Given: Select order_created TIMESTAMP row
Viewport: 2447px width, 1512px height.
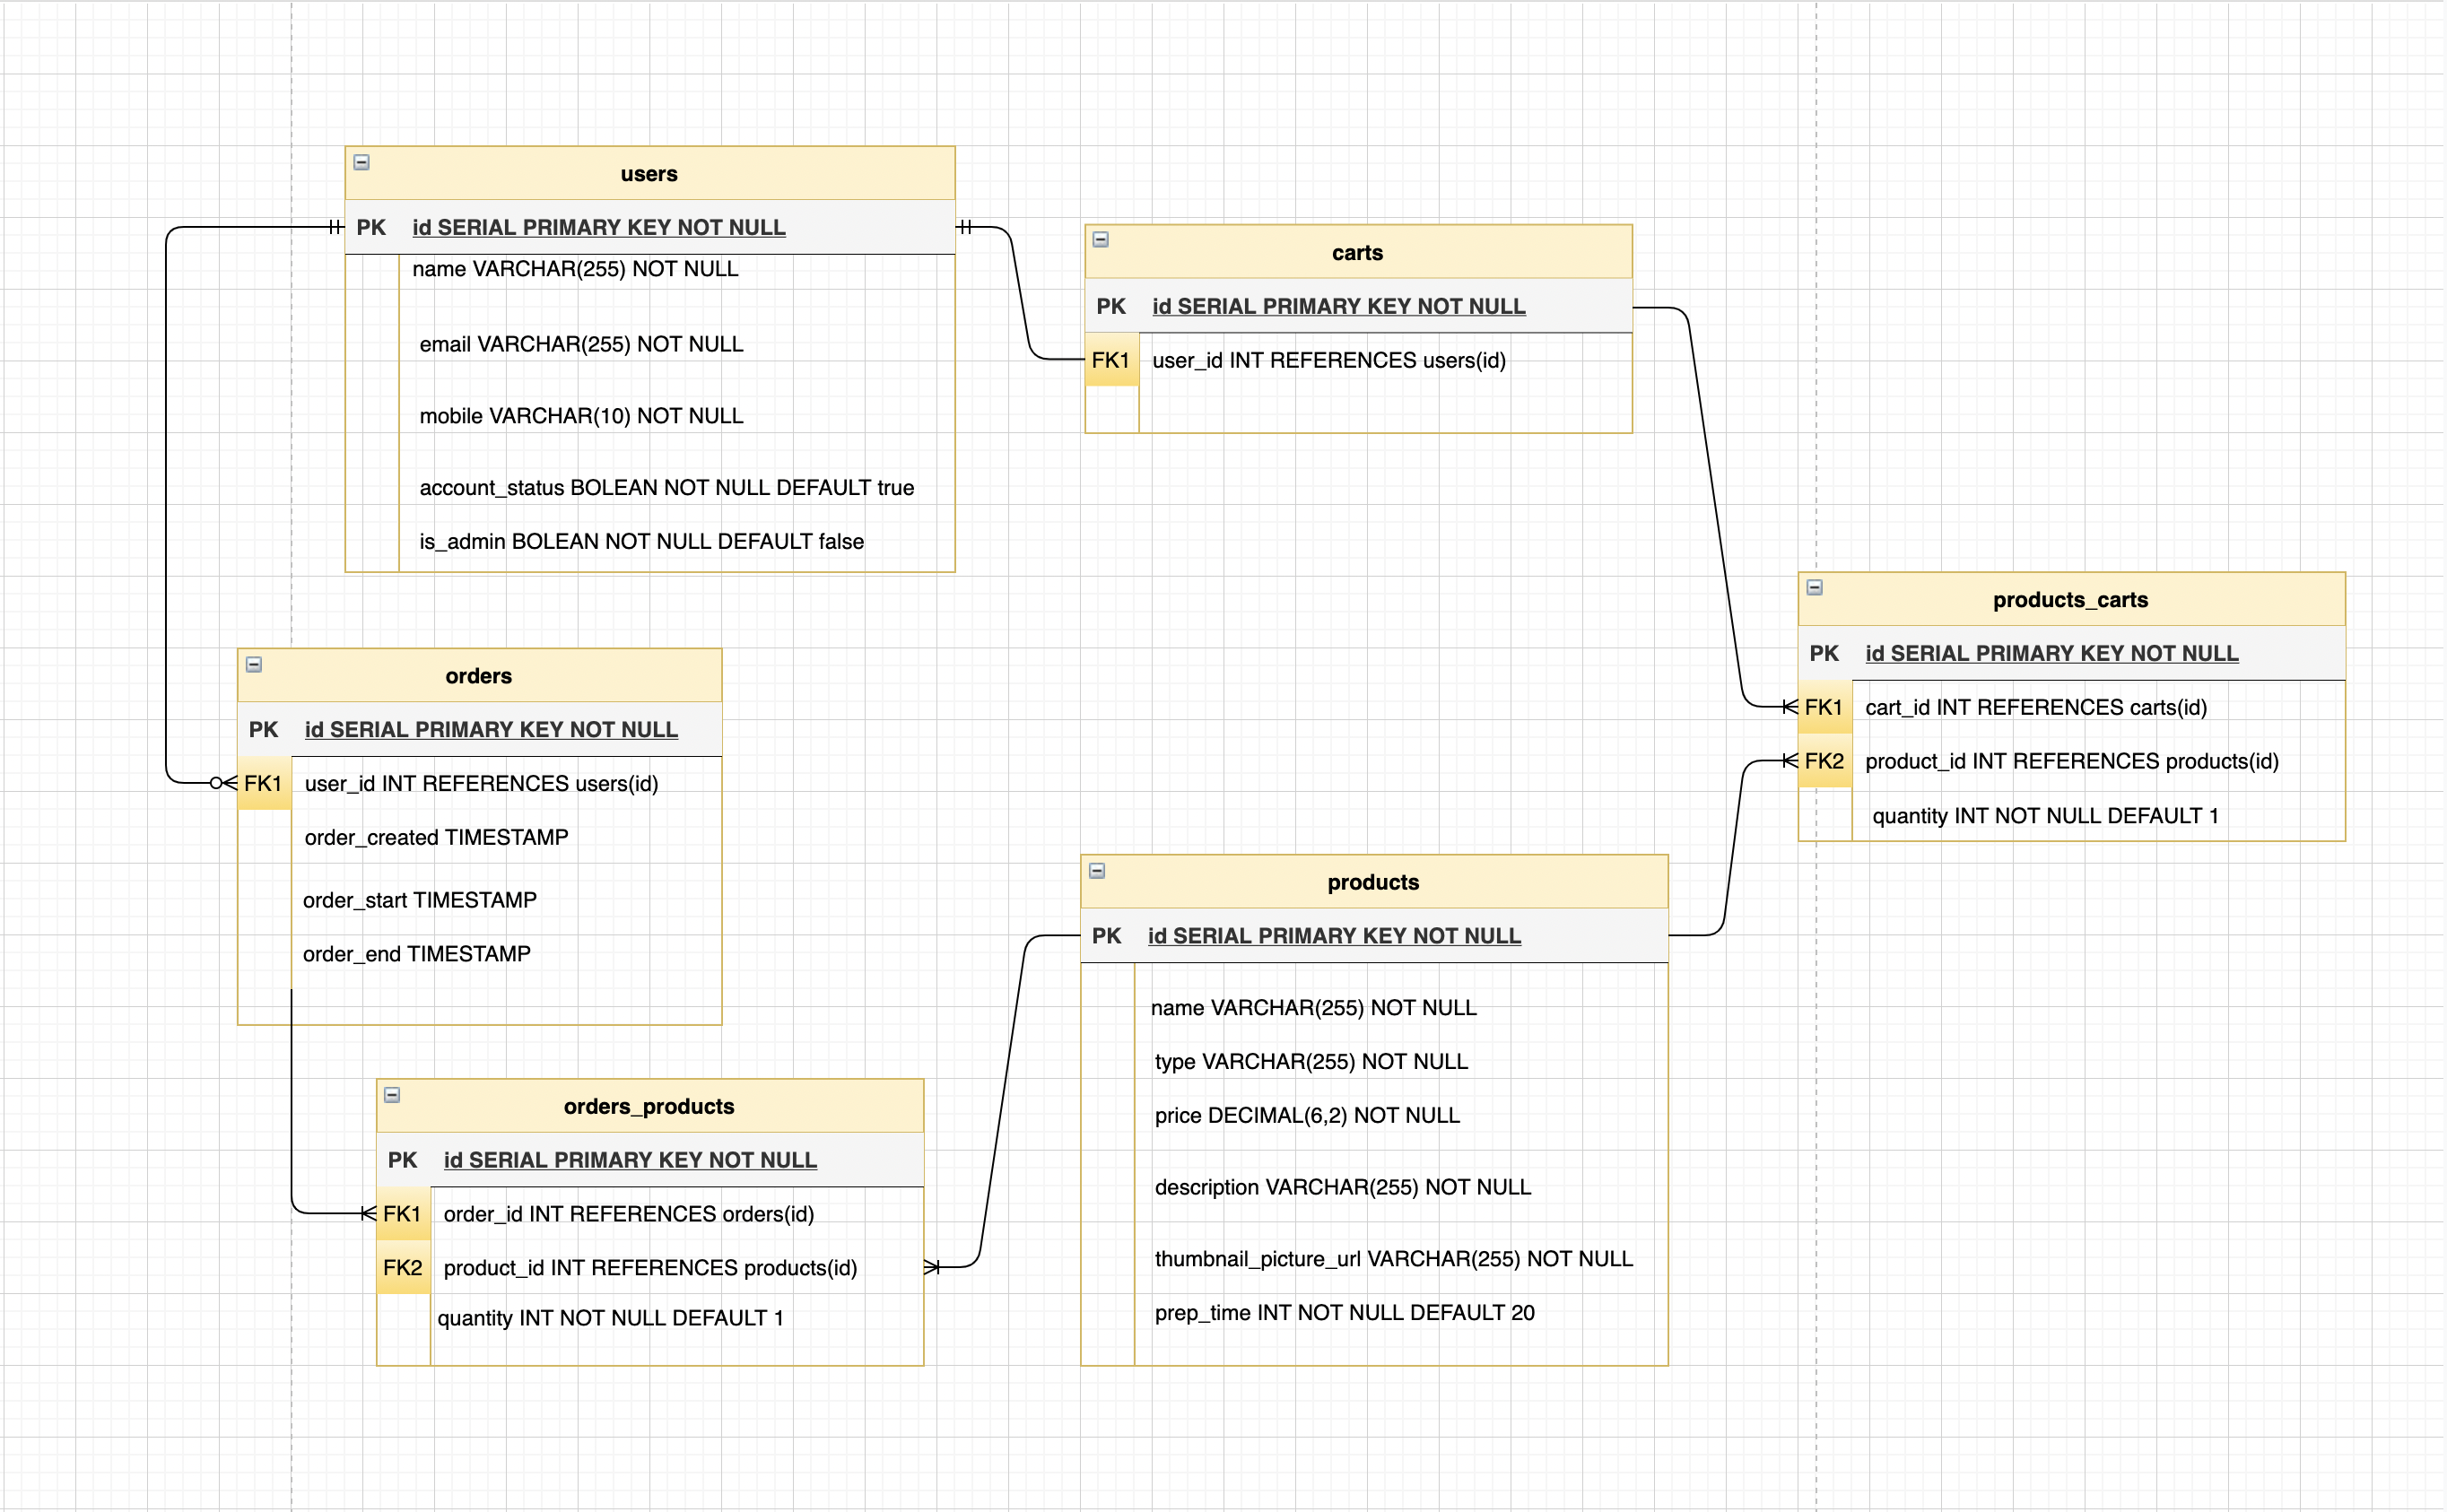Looking at the screenshot, I should (x=436, y=838).
